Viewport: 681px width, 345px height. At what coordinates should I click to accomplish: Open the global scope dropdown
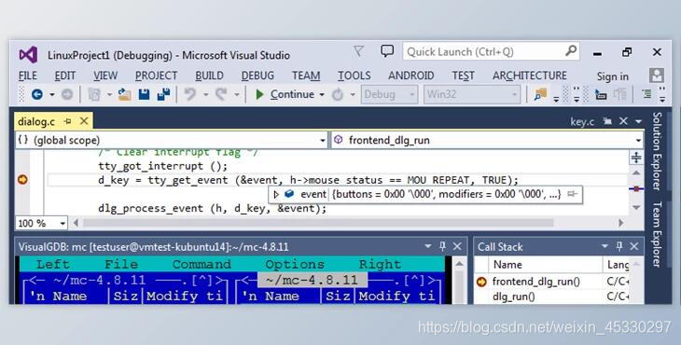[x=322, y=140]
